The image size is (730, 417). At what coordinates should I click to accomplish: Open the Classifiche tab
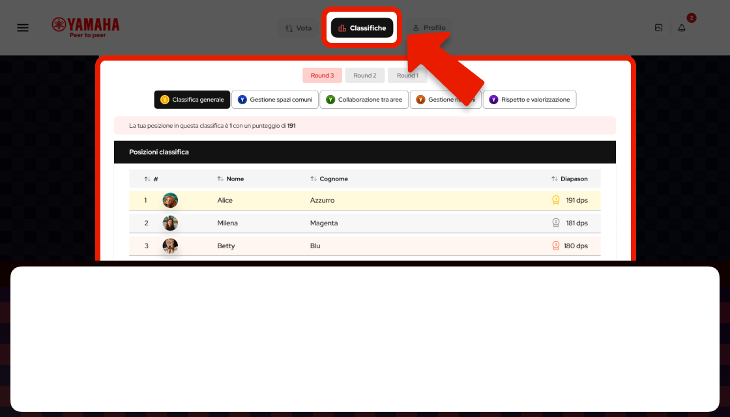click(x=362, y=28)
